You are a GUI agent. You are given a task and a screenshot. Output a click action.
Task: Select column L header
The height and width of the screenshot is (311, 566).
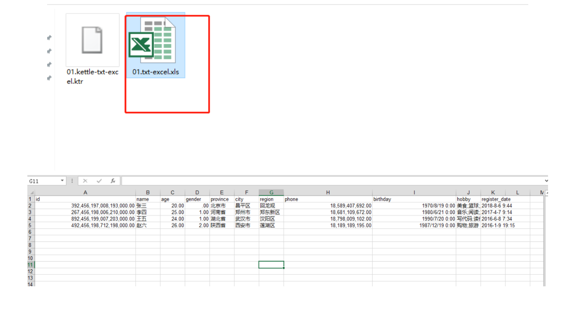[518, 193]
